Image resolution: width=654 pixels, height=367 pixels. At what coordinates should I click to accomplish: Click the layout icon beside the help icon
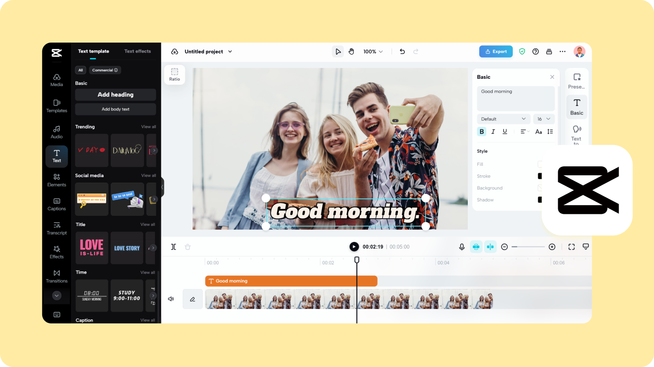point(549,52)
